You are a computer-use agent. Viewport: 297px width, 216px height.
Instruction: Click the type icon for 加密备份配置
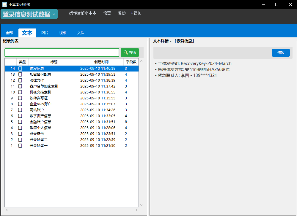click(x=20, y=74)
